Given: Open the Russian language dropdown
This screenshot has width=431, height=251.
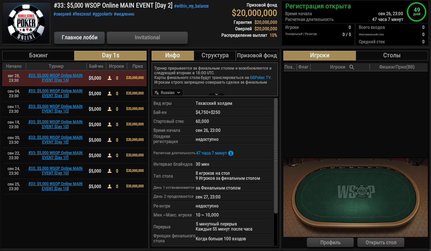Looking at the screenshot, I should pyautogui.click(x=167, y=93).
